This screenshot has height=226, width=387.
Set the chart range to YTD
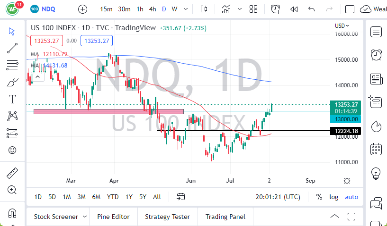pos(113,197)
